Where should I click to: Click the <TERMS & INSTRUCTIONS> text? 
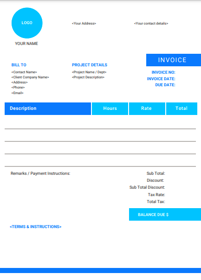point(36,227)
